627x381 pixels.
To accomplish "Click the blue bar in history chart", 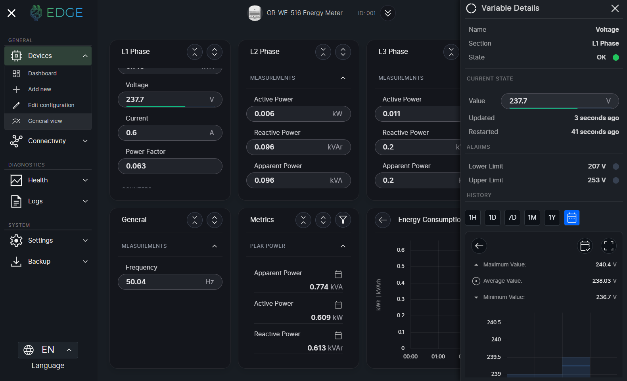I will 576,367.
